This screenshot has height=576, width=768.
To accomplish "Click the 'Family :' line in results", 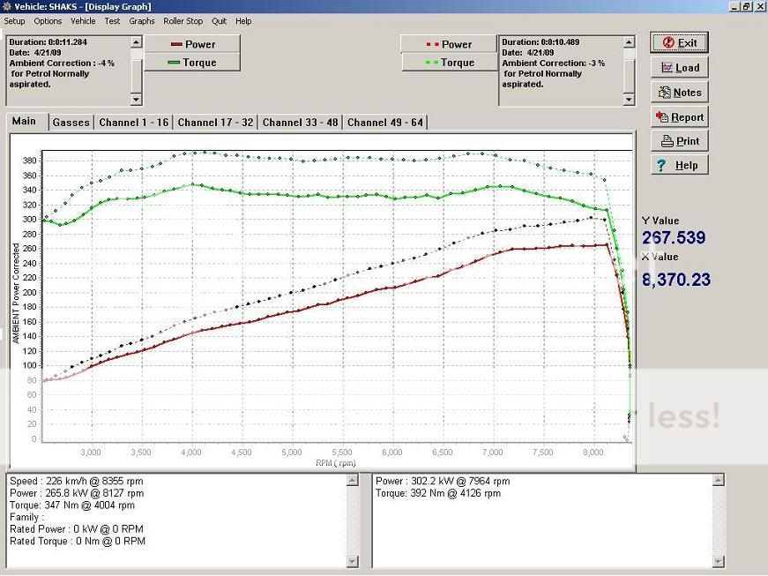I will point(27,517).
